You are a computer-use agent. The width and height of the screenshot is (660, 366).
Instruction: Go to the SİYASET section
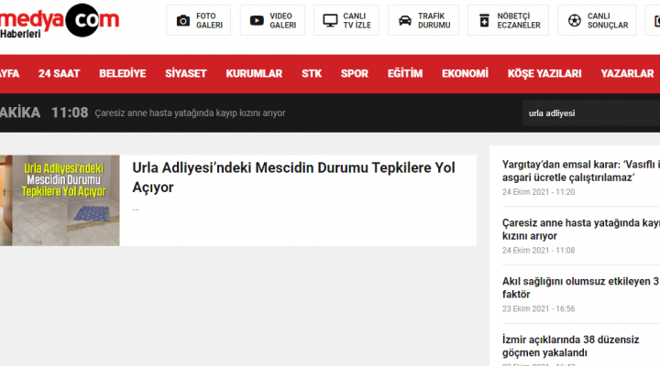click(x=185, y=73)
